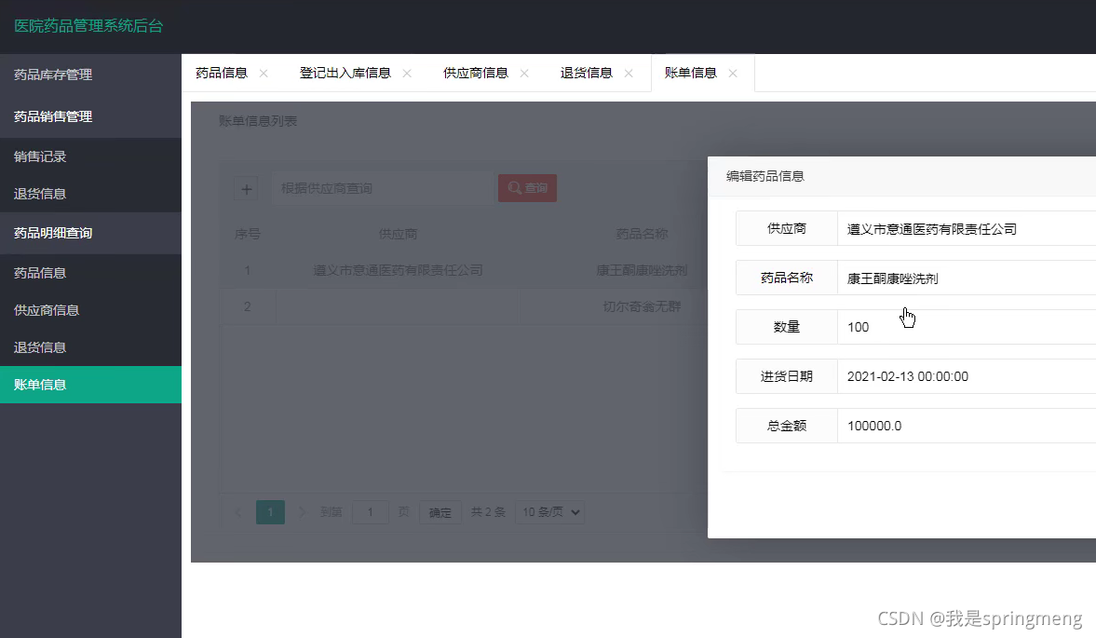This screenshot has width=1096, height=638.
Task: Select page 1 in pagination
Action: [x=270, y=512]
